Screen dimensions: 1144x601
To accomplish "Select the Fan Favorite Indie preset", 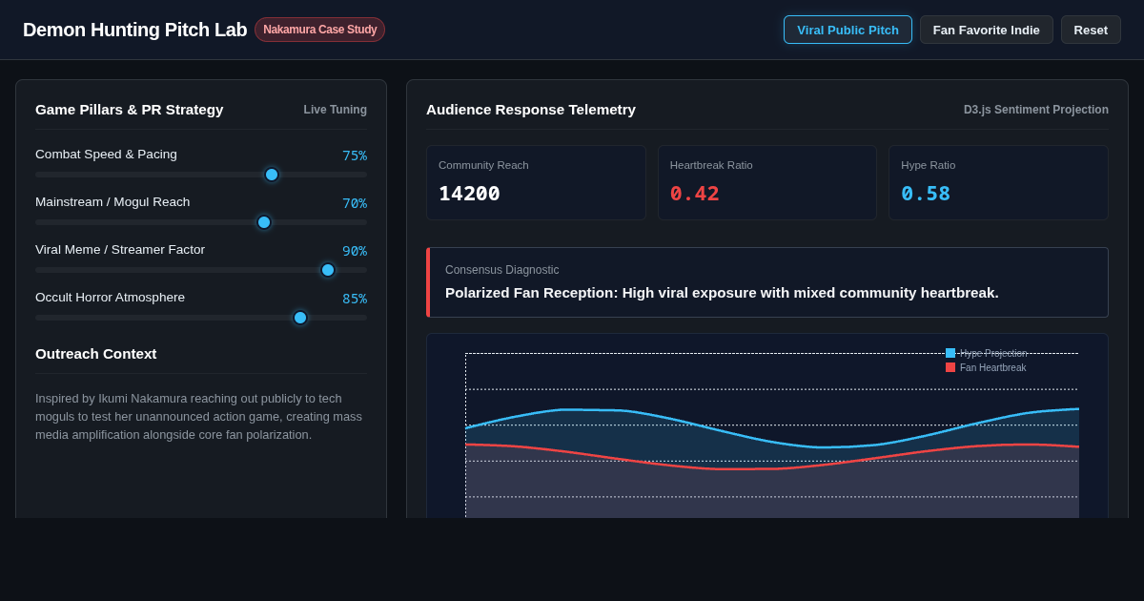I will pos(987,30).
